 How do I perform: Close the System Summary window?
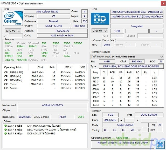pos(163,3)
